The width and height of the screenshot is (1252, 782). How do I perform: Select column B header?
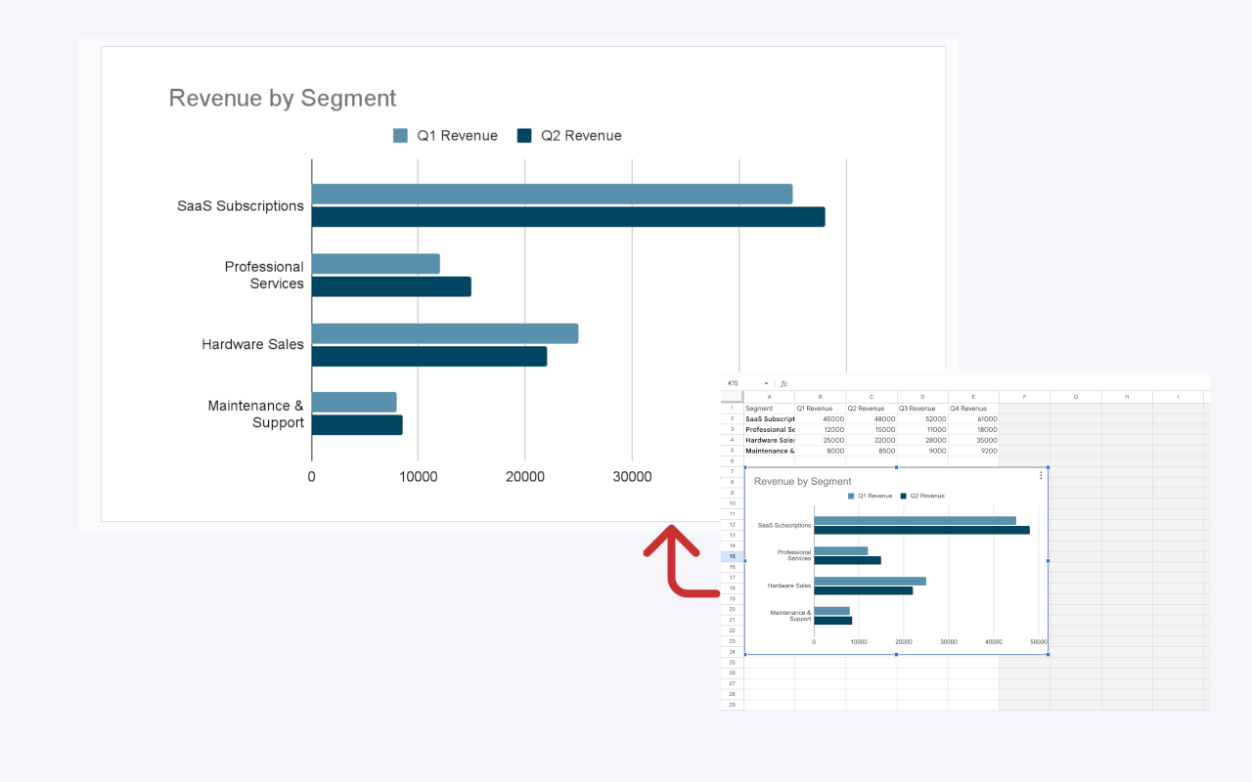[x=820, y=397]
